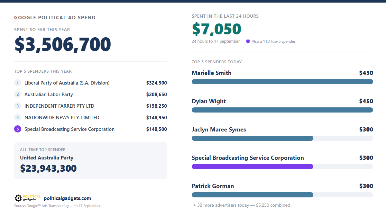Viewport: 386px width, 217px height.
Task: Open the politicalgadgets.com link
Action: tap(67, 198)
